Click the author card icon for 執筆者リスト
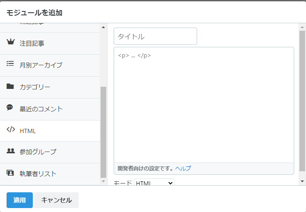Image resolution: width=306 pixels, height=212 pixels. (x=10, y=173)
